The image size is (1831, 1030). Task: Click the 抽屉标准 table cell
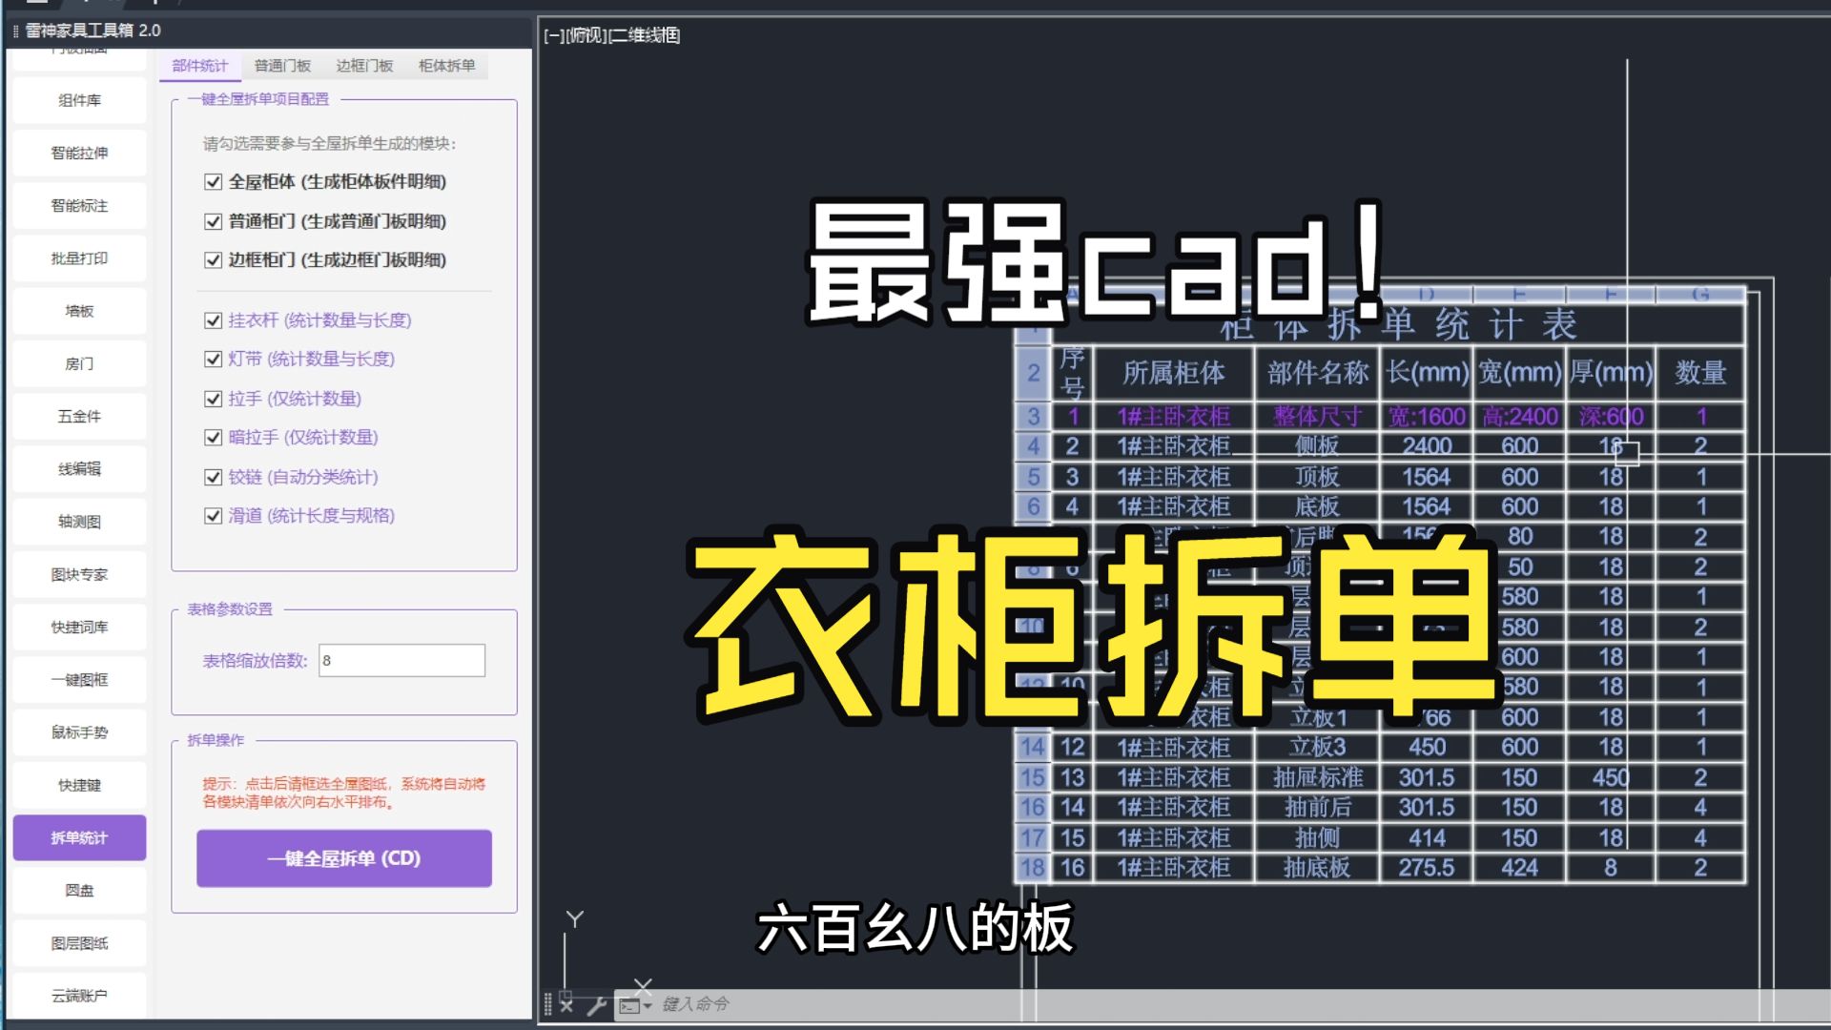coord(1317,777)
